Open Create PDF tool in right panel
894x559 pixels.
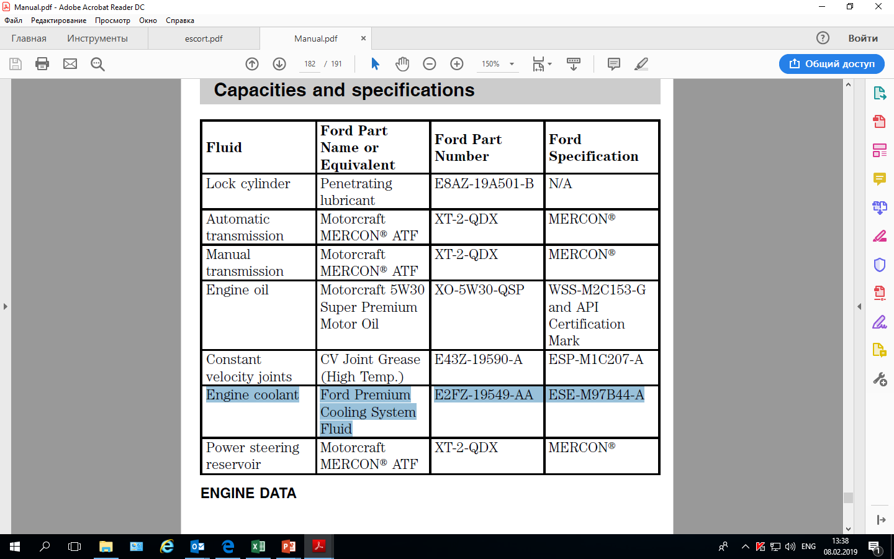click(x=880, y=121)
